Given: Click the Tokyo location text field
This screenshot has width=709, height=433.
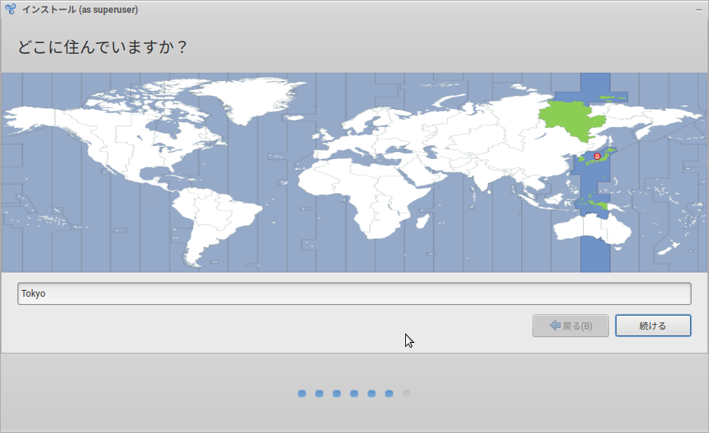Looking at the screenshot, I should click(354, 294).
